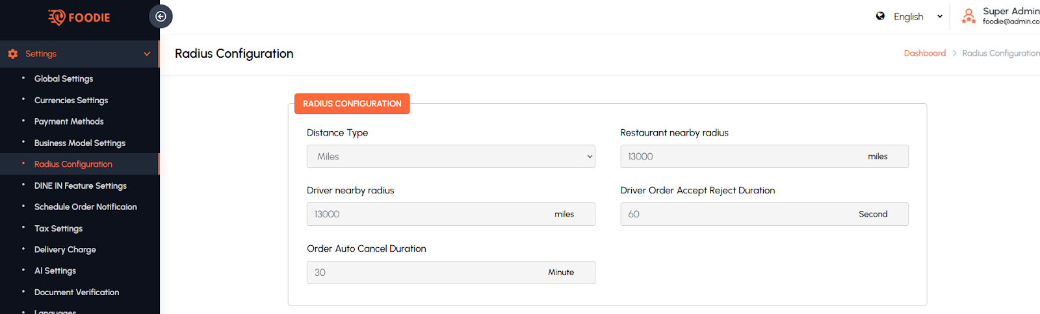Screen dimensions: 1040x314
Task: Click the Settings gear icon
Action: 13,54
